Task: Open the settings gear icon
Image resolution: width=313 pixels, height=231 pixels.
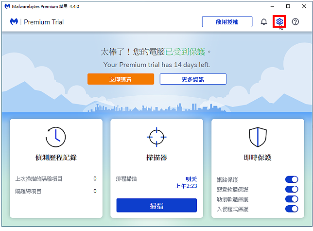Action: pos(279,21)
